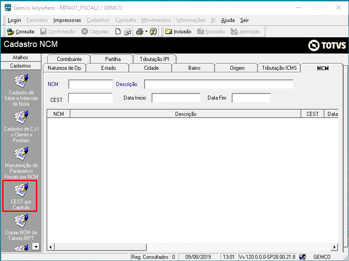This screenshot has width=349, height=261.
Task: Switch to the Origem tab
Action: pyautogui.click(x=237, y=68)
